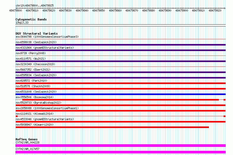Screen dimensions: 233x155
Task: Click the purple bar under nsv6598038
Action: point(120,45)
